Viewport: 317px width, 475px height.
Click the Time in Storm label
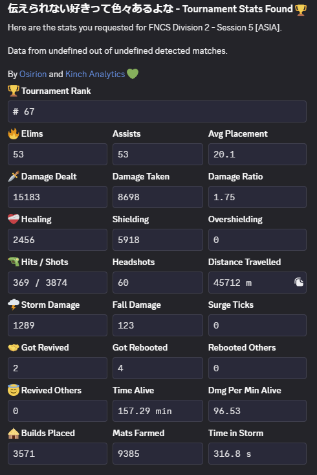235,433
